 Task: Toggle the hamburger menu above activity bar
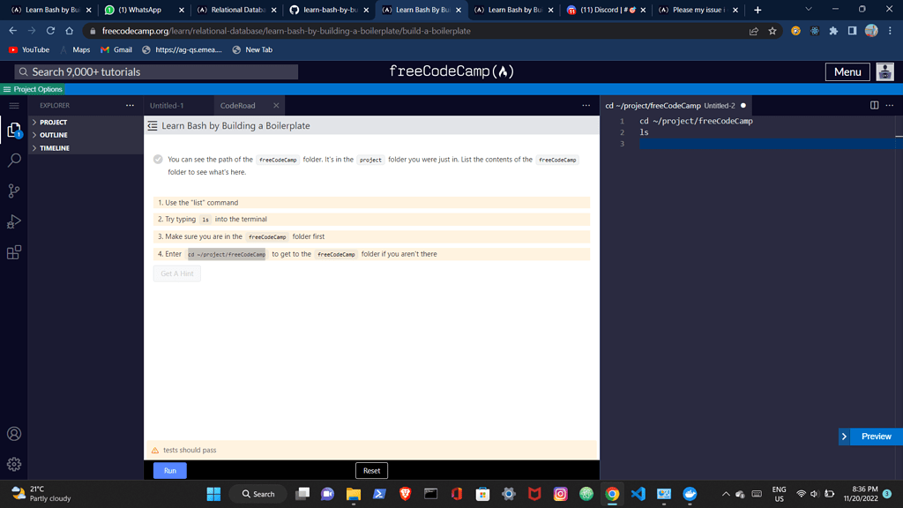14,106
